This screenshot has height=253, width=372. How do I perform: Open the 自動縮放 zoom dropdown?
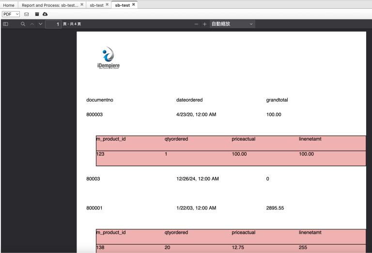[232, 24]
